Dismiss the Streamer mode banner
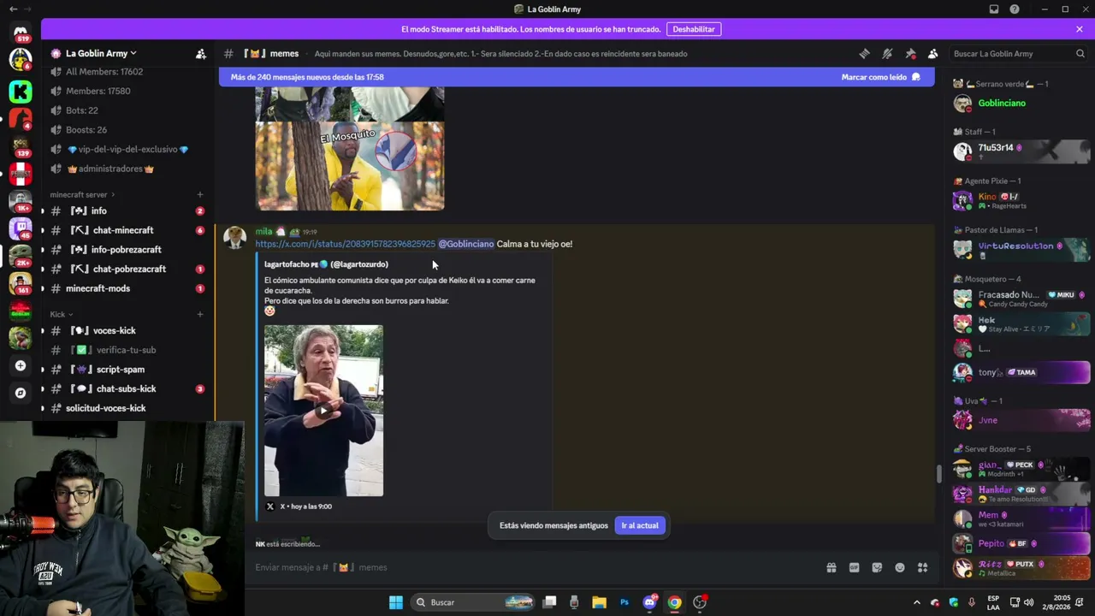The image size is (1095, 616). [1080, 29]
